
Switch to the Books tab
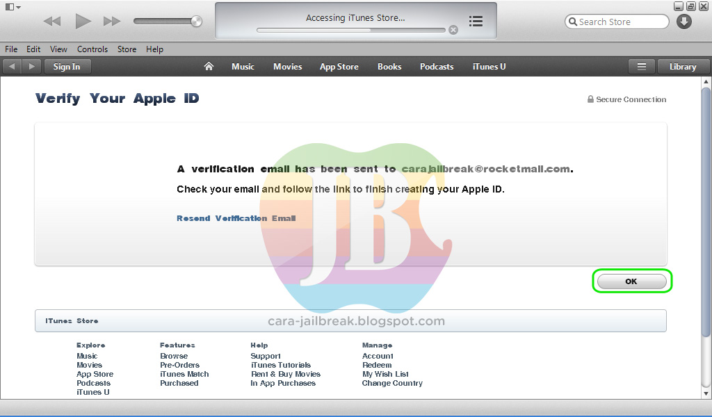click(389, 66)
